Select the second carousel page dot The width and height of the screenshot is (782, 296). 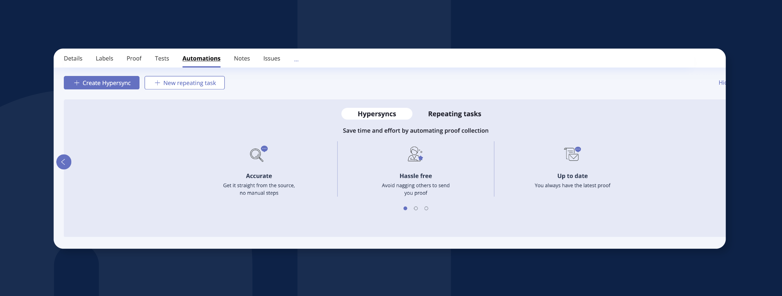click(416, 208)
